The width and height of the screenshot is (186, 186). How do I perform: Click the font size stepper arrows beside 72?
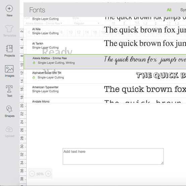coord(124,23)
